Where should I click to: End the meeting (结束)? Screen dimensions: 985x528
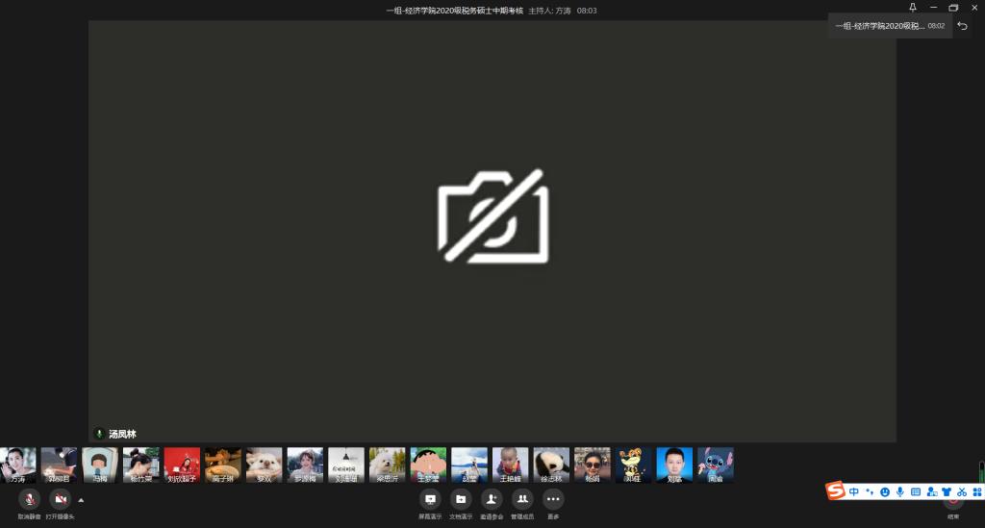point(953,502)
